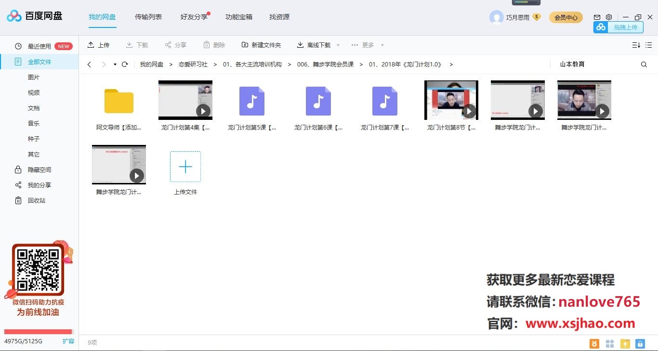Open the user avatar profile

[x=496, y=17]
